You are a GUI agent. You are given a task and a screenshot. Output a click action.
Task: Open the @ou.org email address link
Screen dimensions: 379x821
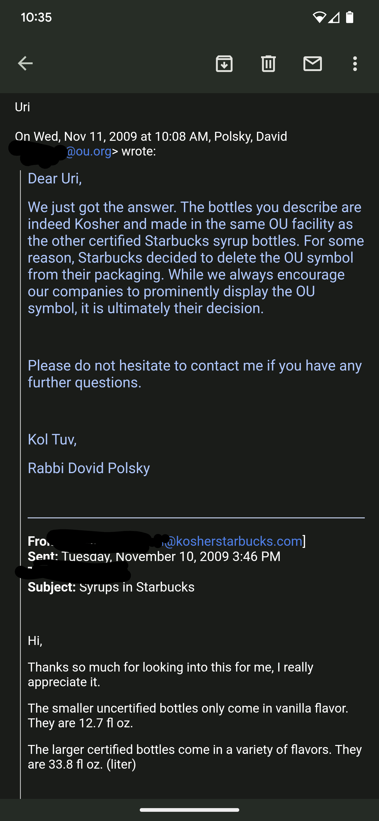click(x=89, y=151)
